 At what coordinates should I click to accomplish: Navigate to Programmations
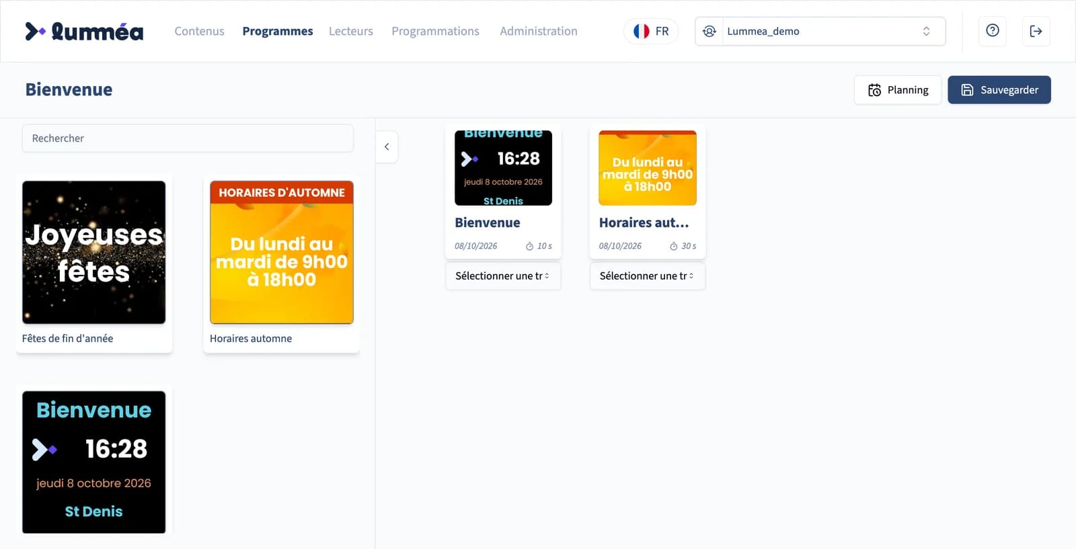pyautogui.click(x=435, y=31)
